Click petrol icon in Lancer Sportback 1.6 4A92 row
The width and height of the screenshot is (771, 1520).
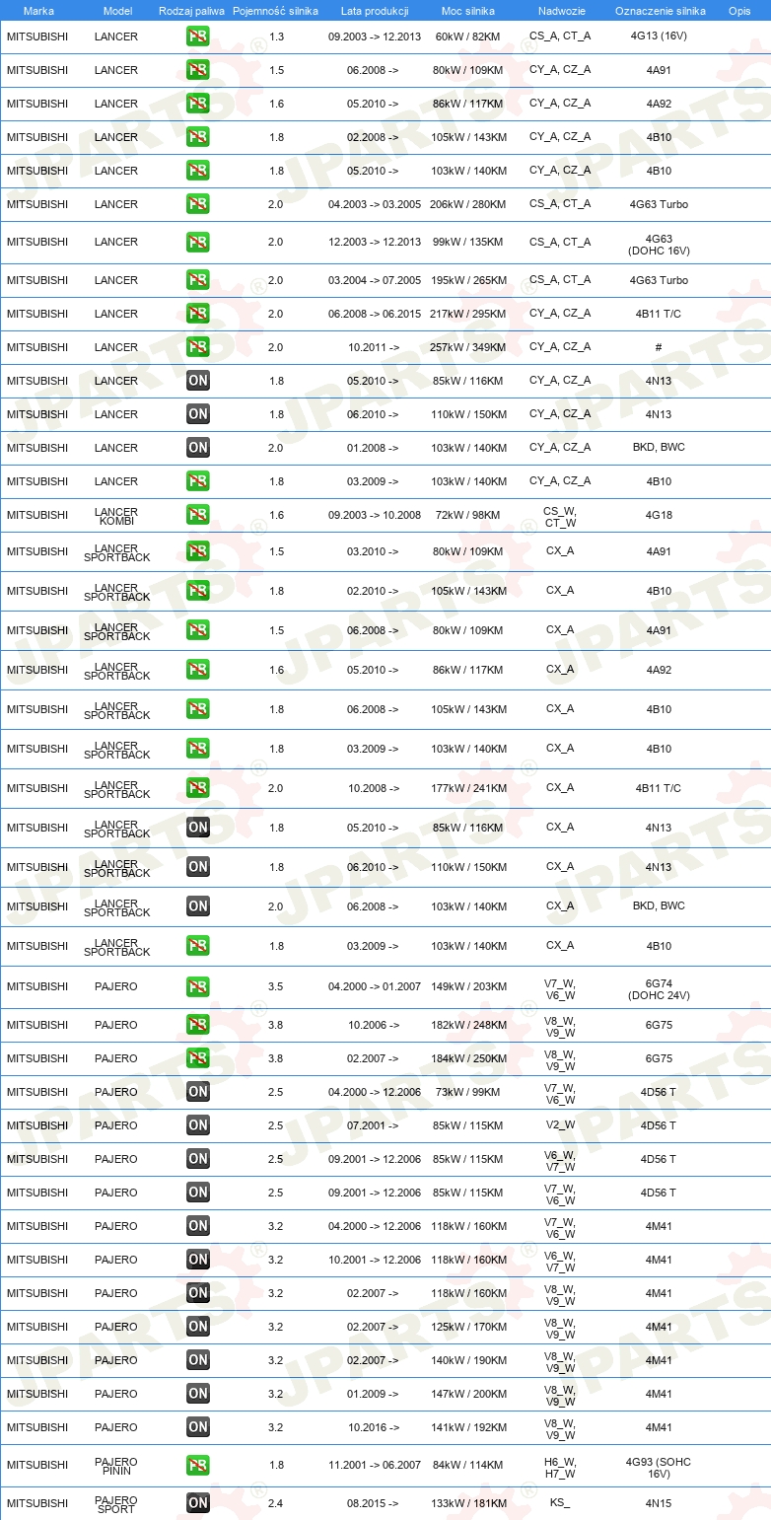point(197,670)
